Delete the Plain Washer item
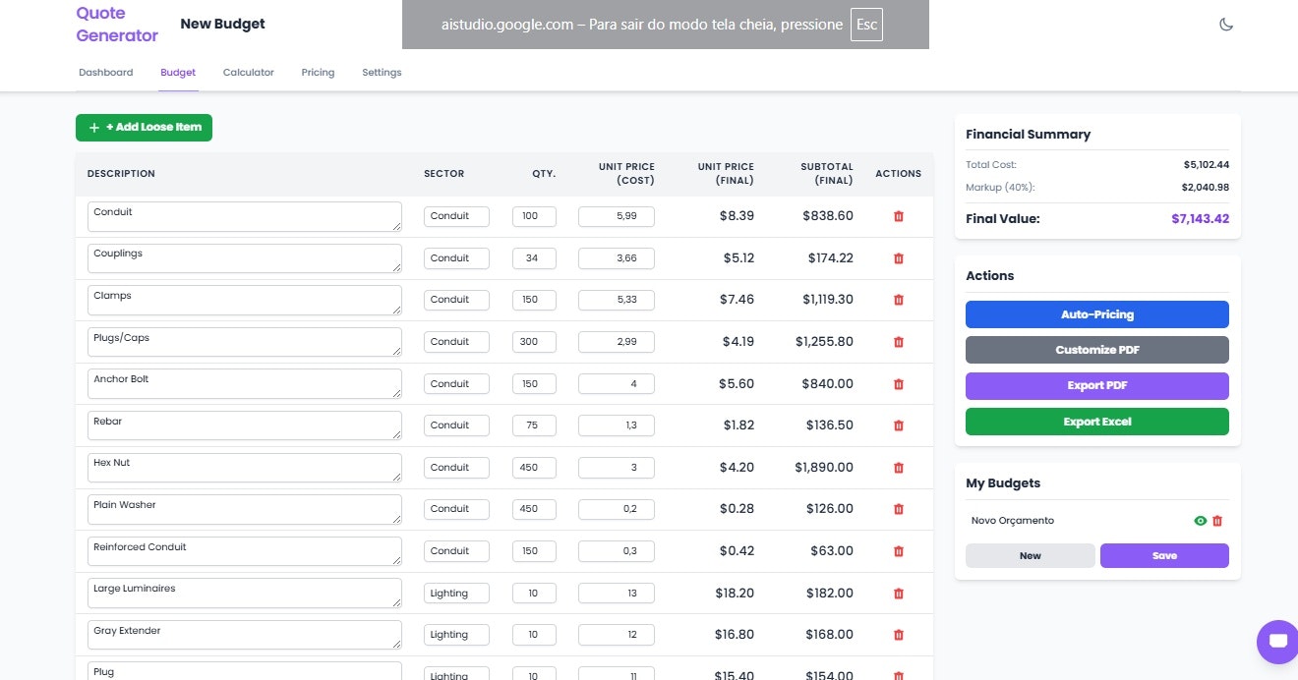Image resolution: width=1298 pixels, height=680 pixels. pyautogui.click(x=898, y=509)
